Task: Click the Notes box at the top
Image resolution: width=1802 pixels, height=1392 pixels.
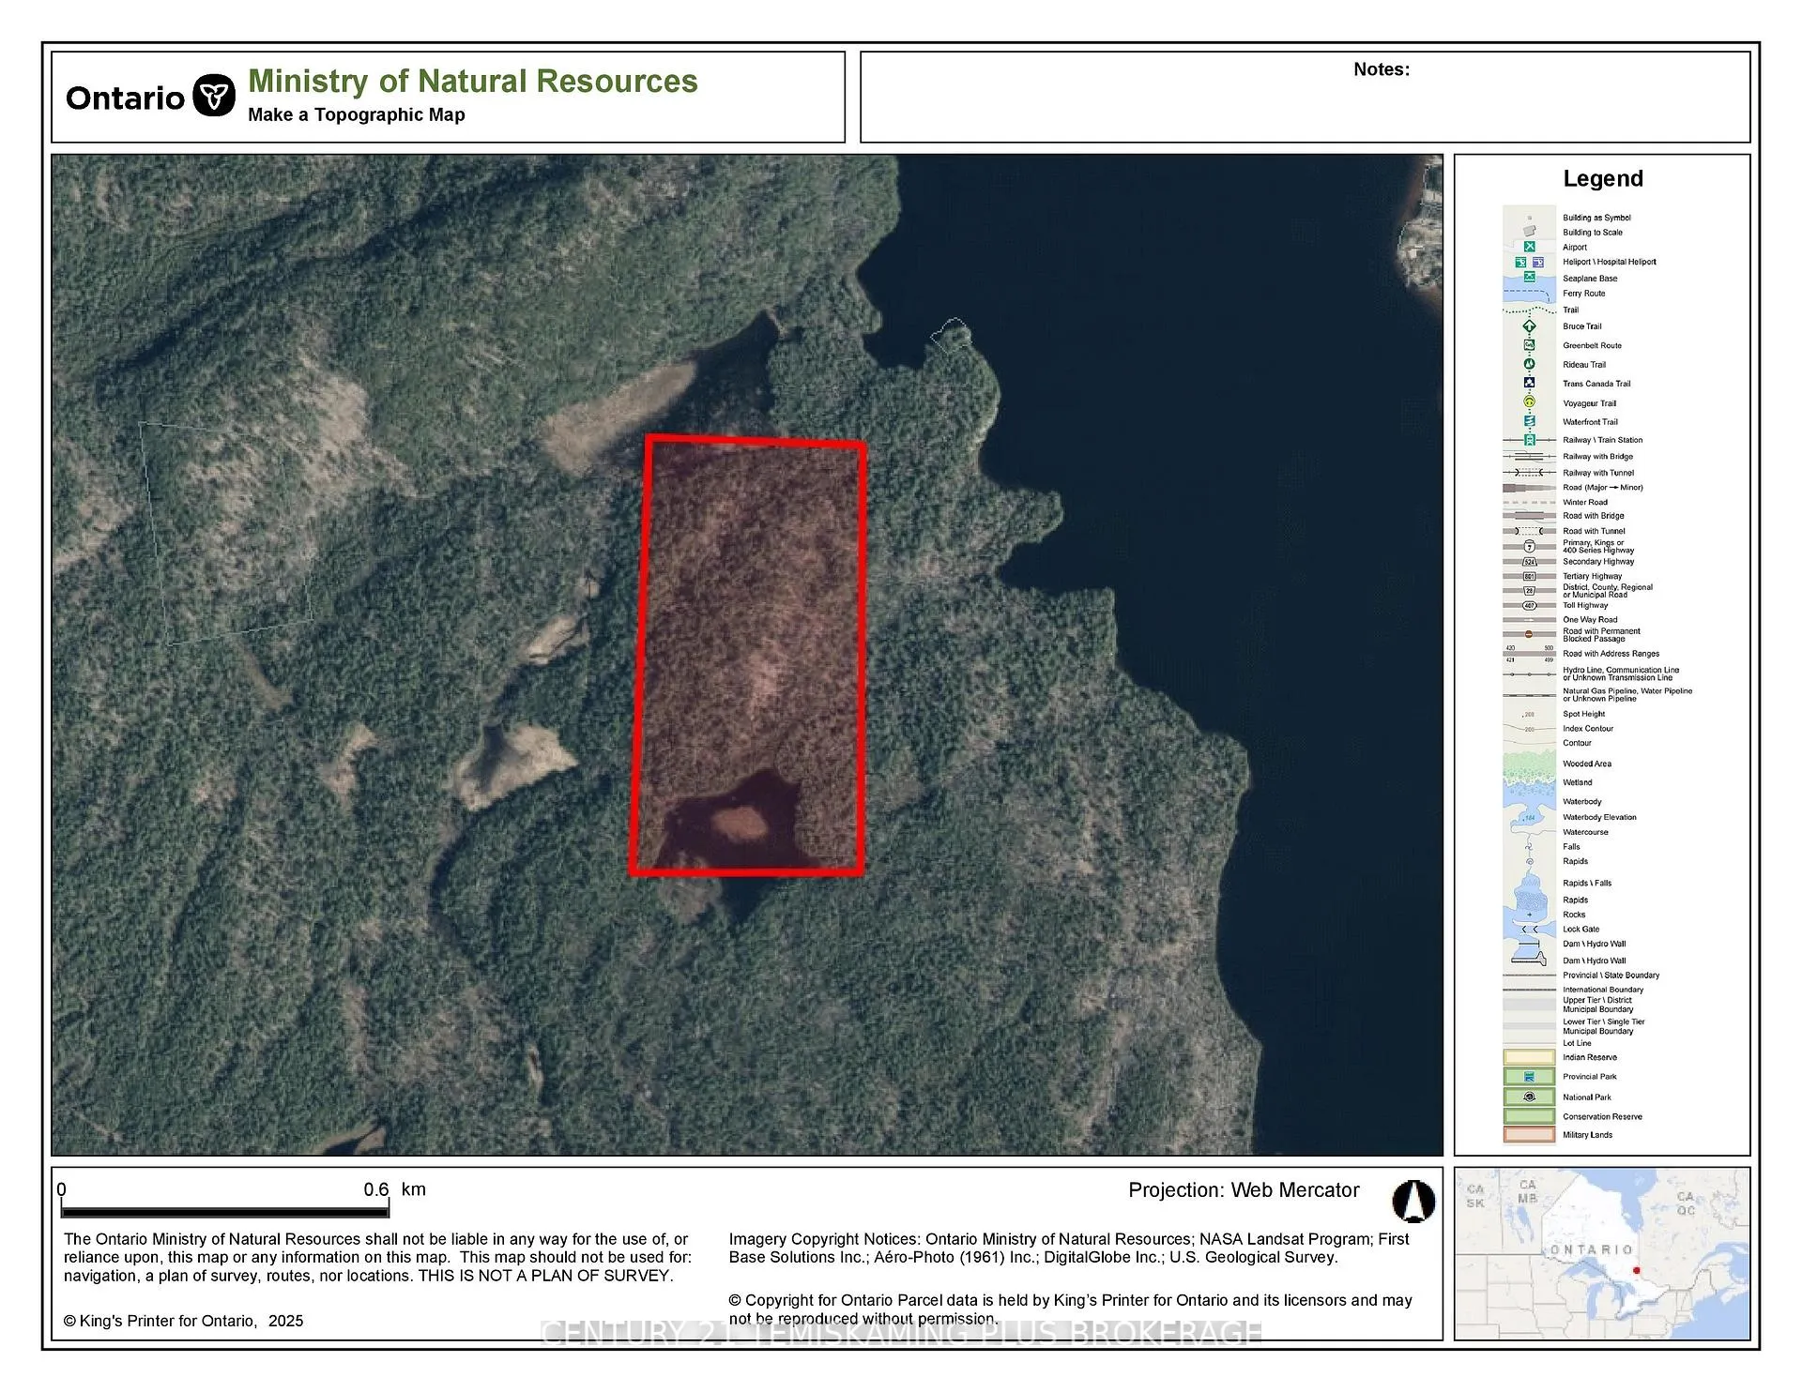Action: pos(1305,97)
